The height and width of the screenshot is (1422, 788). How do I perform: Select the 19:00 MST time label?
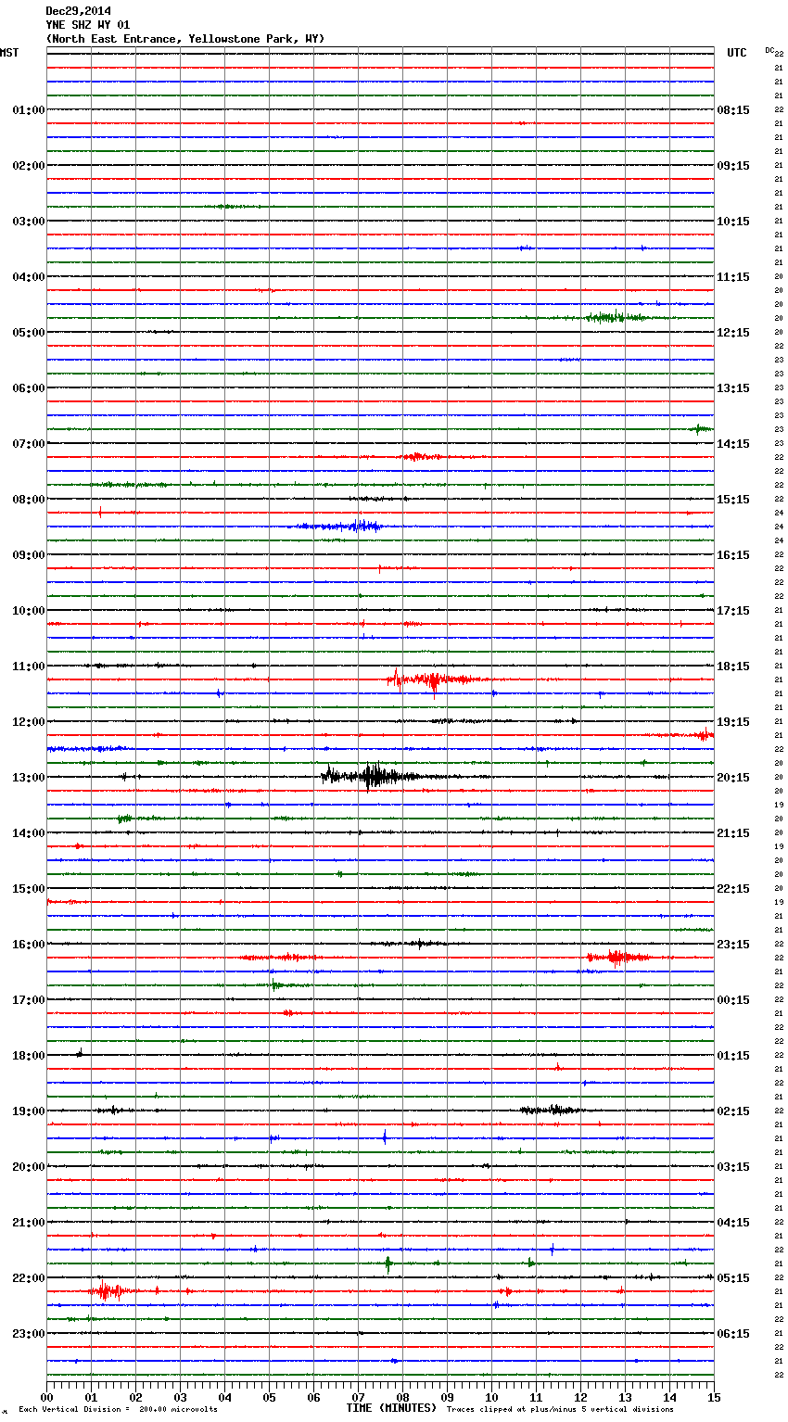point(28,1111)
